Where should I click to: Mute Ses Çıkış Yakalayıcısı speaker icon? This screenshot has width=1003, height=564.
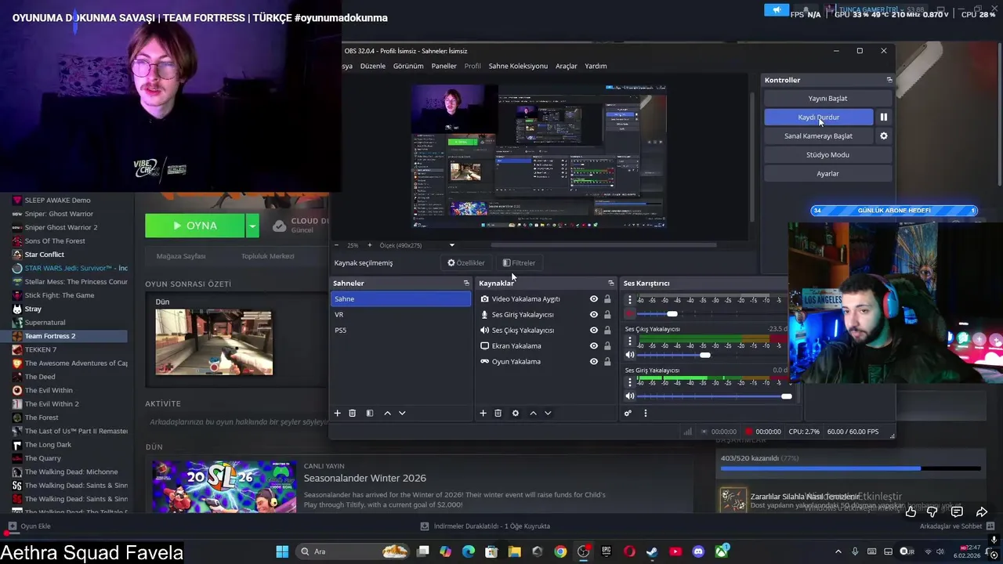coord(630,355)
